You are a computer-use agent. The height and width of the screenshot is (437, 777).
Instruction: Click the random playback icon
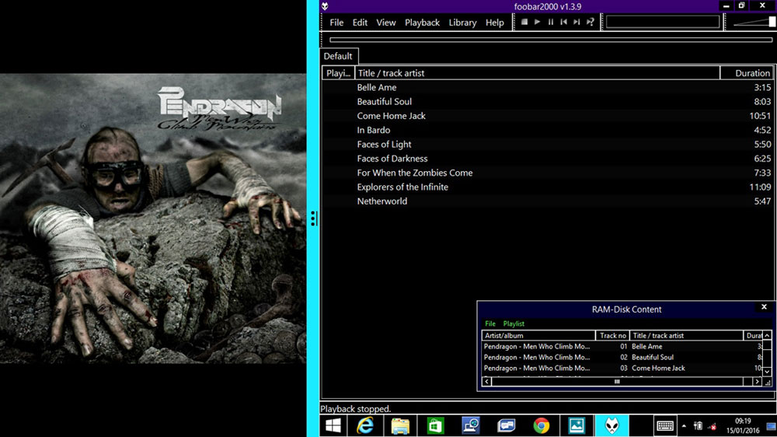pyautogui.click(x=591, y=23)
